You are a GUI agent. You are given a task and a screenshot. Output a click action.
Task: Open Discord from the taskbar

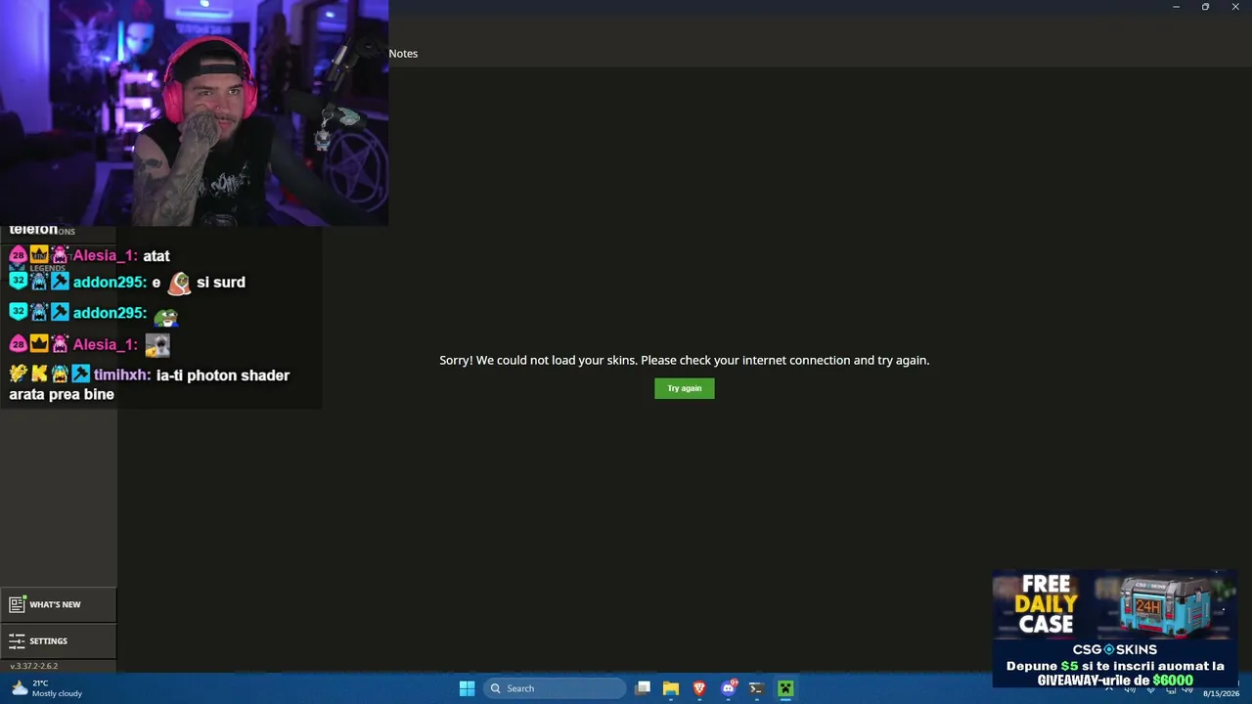tap(728, 688)
